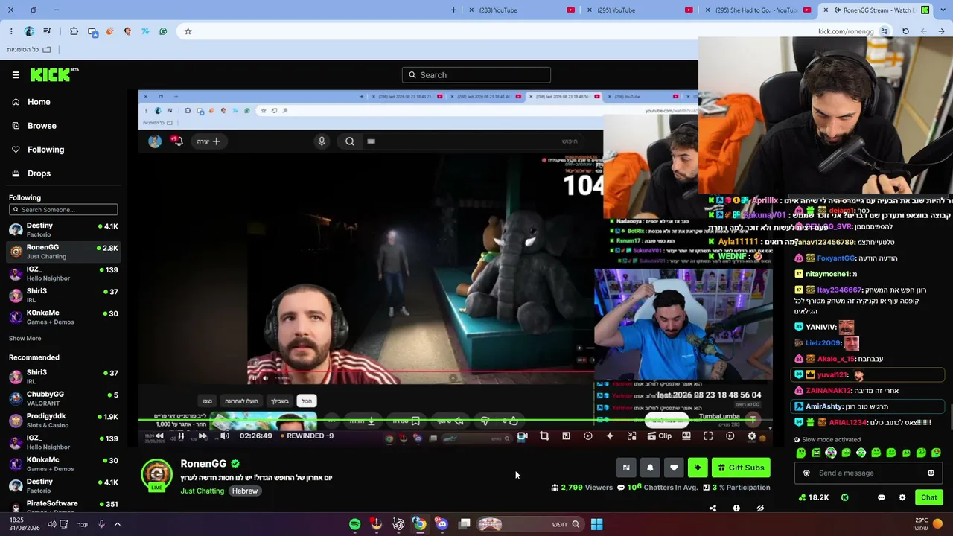Click the video camera icon in player bar
The width and height of the screenshot is (953, 536).
(x=522, y=436)
